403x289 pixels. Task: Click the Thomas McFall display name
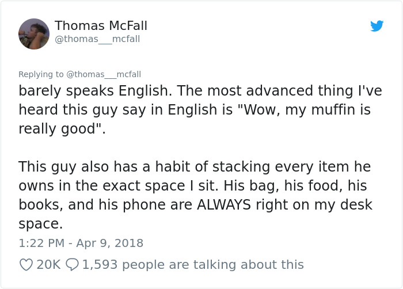tap(101, 26)
